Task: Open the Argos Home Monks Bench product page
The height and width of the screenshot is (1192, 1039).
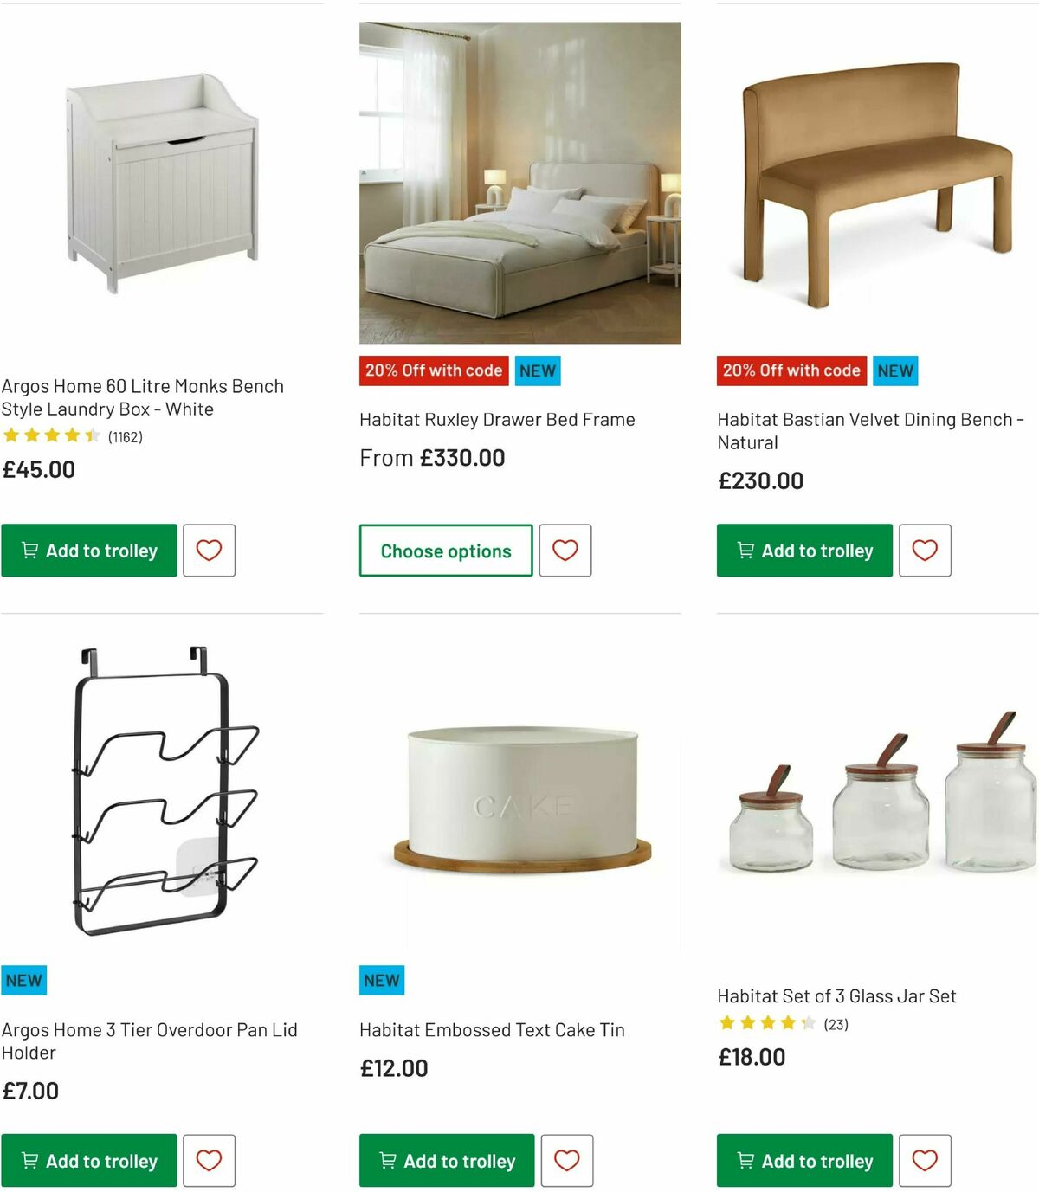Action: tap(145, 397)
